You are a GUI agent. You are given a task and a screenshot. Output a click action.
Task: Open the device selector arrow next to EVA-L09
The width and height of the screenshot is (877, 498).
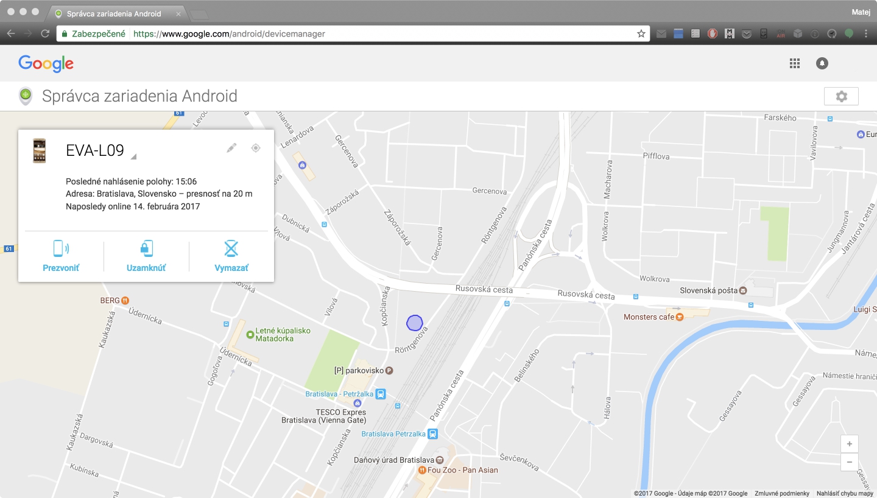[x=133, y=157]
